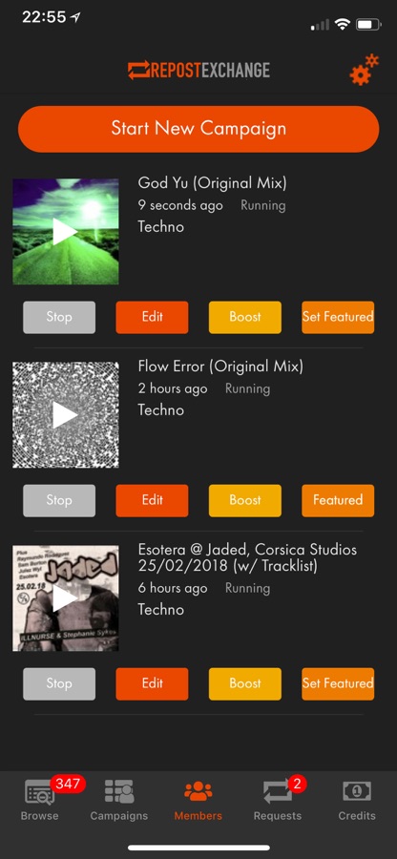This screenshot has height=859, width=397.
Task: Boost the Flow Error campaign
Action: [244, 501]
